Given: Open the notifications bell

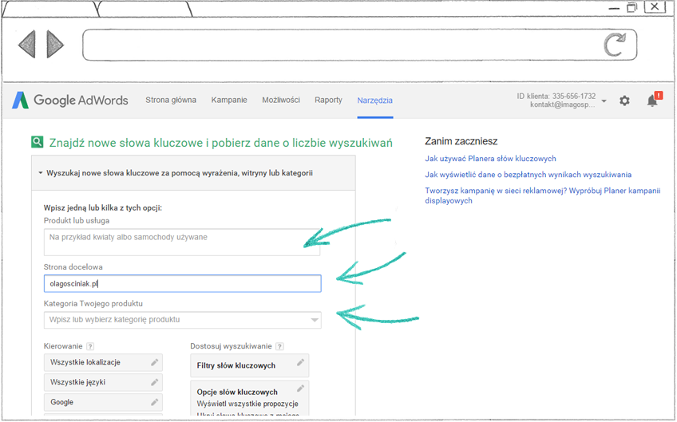Looking at the screenshot, I should tap(652, 101).
